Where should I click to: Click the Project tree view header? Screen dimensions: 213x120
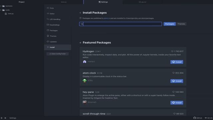pyautogui.click(x=22, y=2)
